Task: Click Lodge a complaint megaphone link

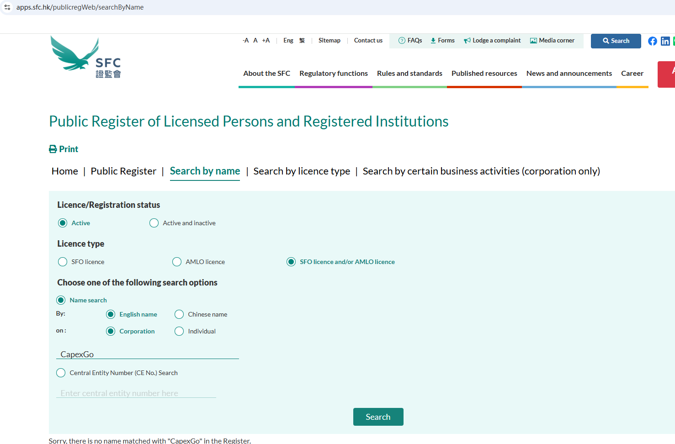Action: coord(492,41)
